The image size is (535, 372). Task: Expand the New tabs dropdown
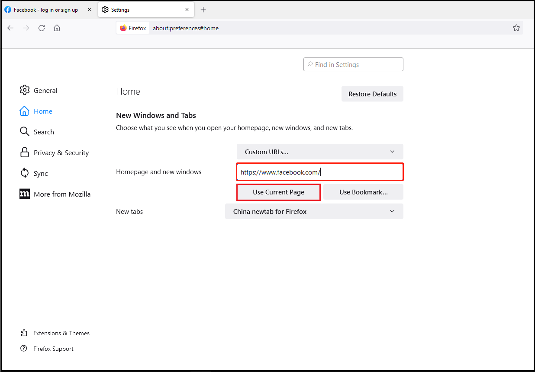point(314,211)
